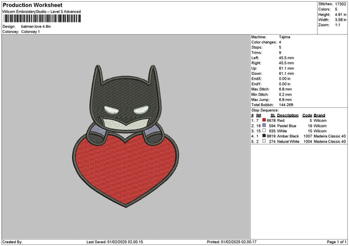This screenshot has width=349, height=246.
Task: Click the Pastel Blue color swatch
Action: [x=263, y=125]
